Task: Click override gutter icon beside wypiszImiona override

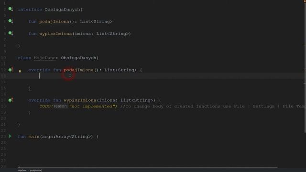Action: [x=11, y=100]
